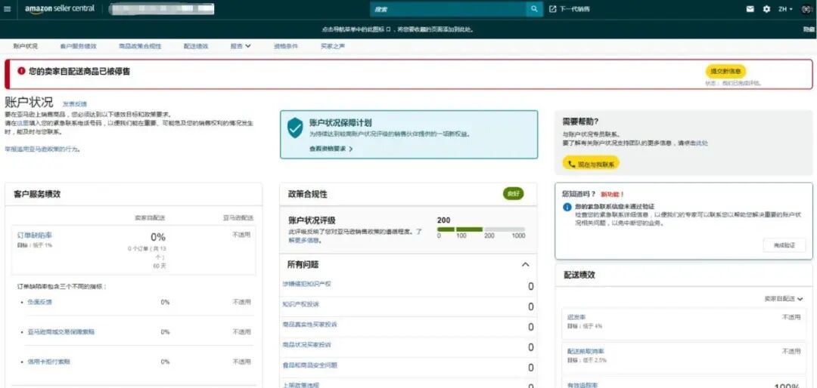Open the 卖家自配送 dropdown in 配送绩效

coord(784,298)
